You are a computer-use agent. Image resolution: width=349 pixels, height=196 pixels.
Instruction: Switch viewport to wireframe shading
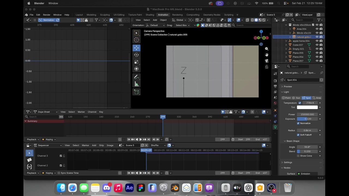coord(252,20)
